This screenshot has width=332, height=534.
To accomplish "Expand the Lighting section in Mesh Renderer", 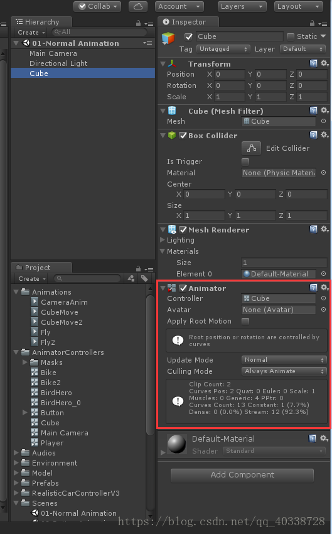I will click(163, 240).
